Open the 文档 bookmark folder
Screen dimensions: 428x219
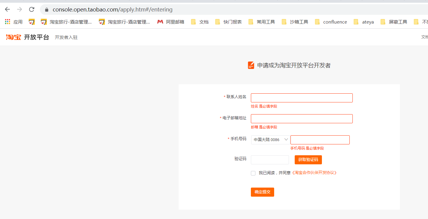200,22
